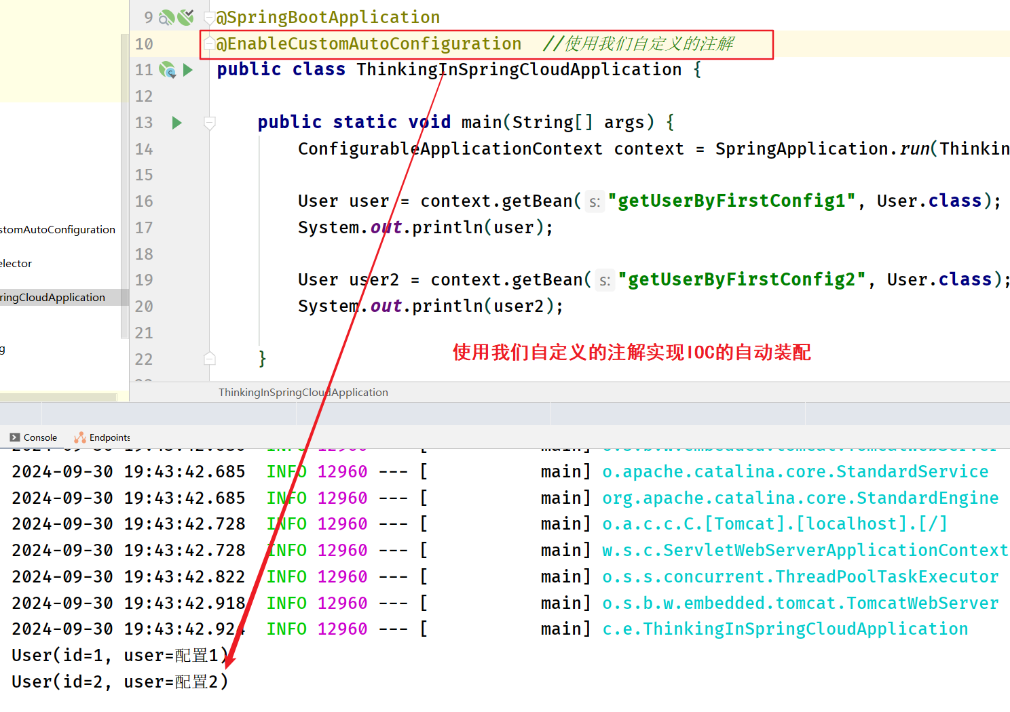Screen dimensions: 1010x712
Task: Click line number 16 in the gutter
Action: click(144, 201)
